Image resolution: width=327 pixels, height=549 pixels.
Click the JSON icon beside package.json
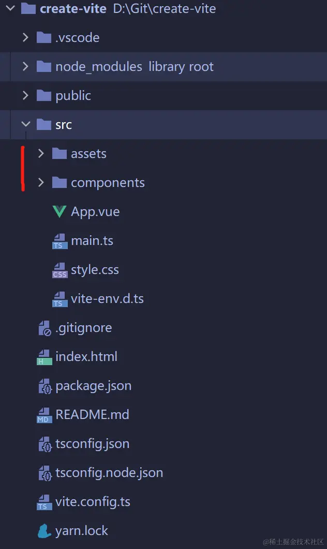click(x=44, y=386)
